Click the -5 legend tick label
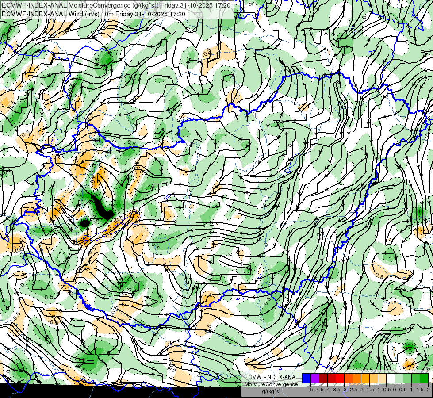The width and height of the screenshot is (433, 398). tap(310, 390)
